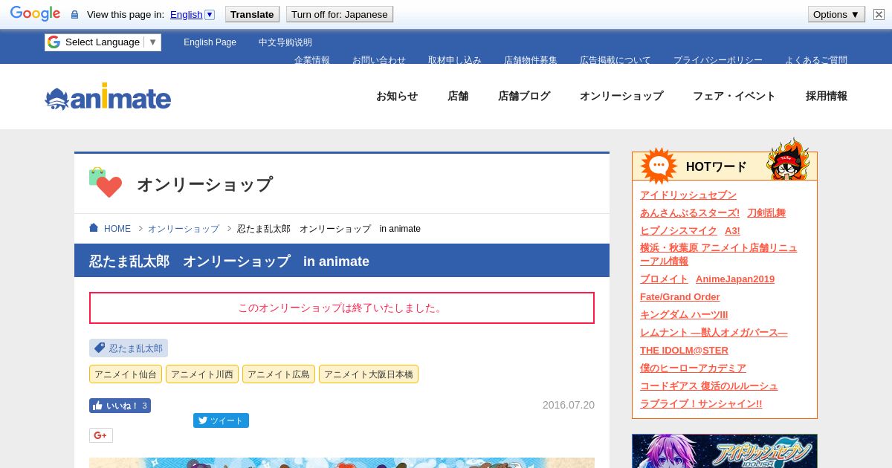
Task: Click the HOME house icon in breadcrumb
Action: 94,228
